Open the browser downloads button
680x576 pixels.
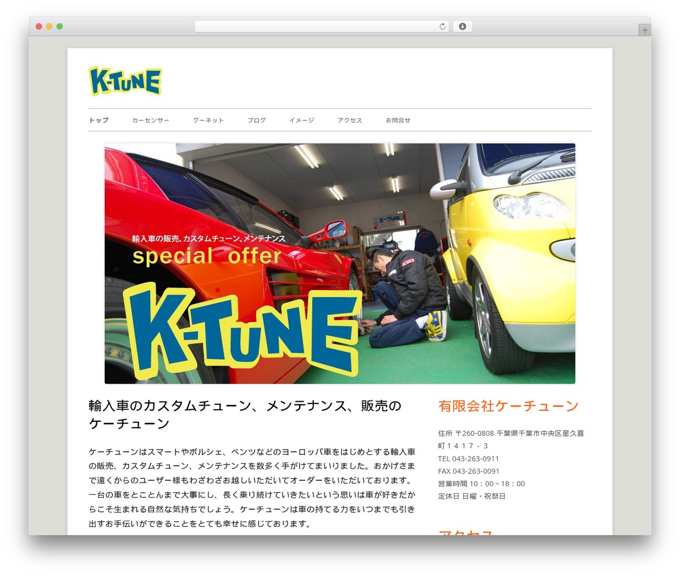click(462, 27)
